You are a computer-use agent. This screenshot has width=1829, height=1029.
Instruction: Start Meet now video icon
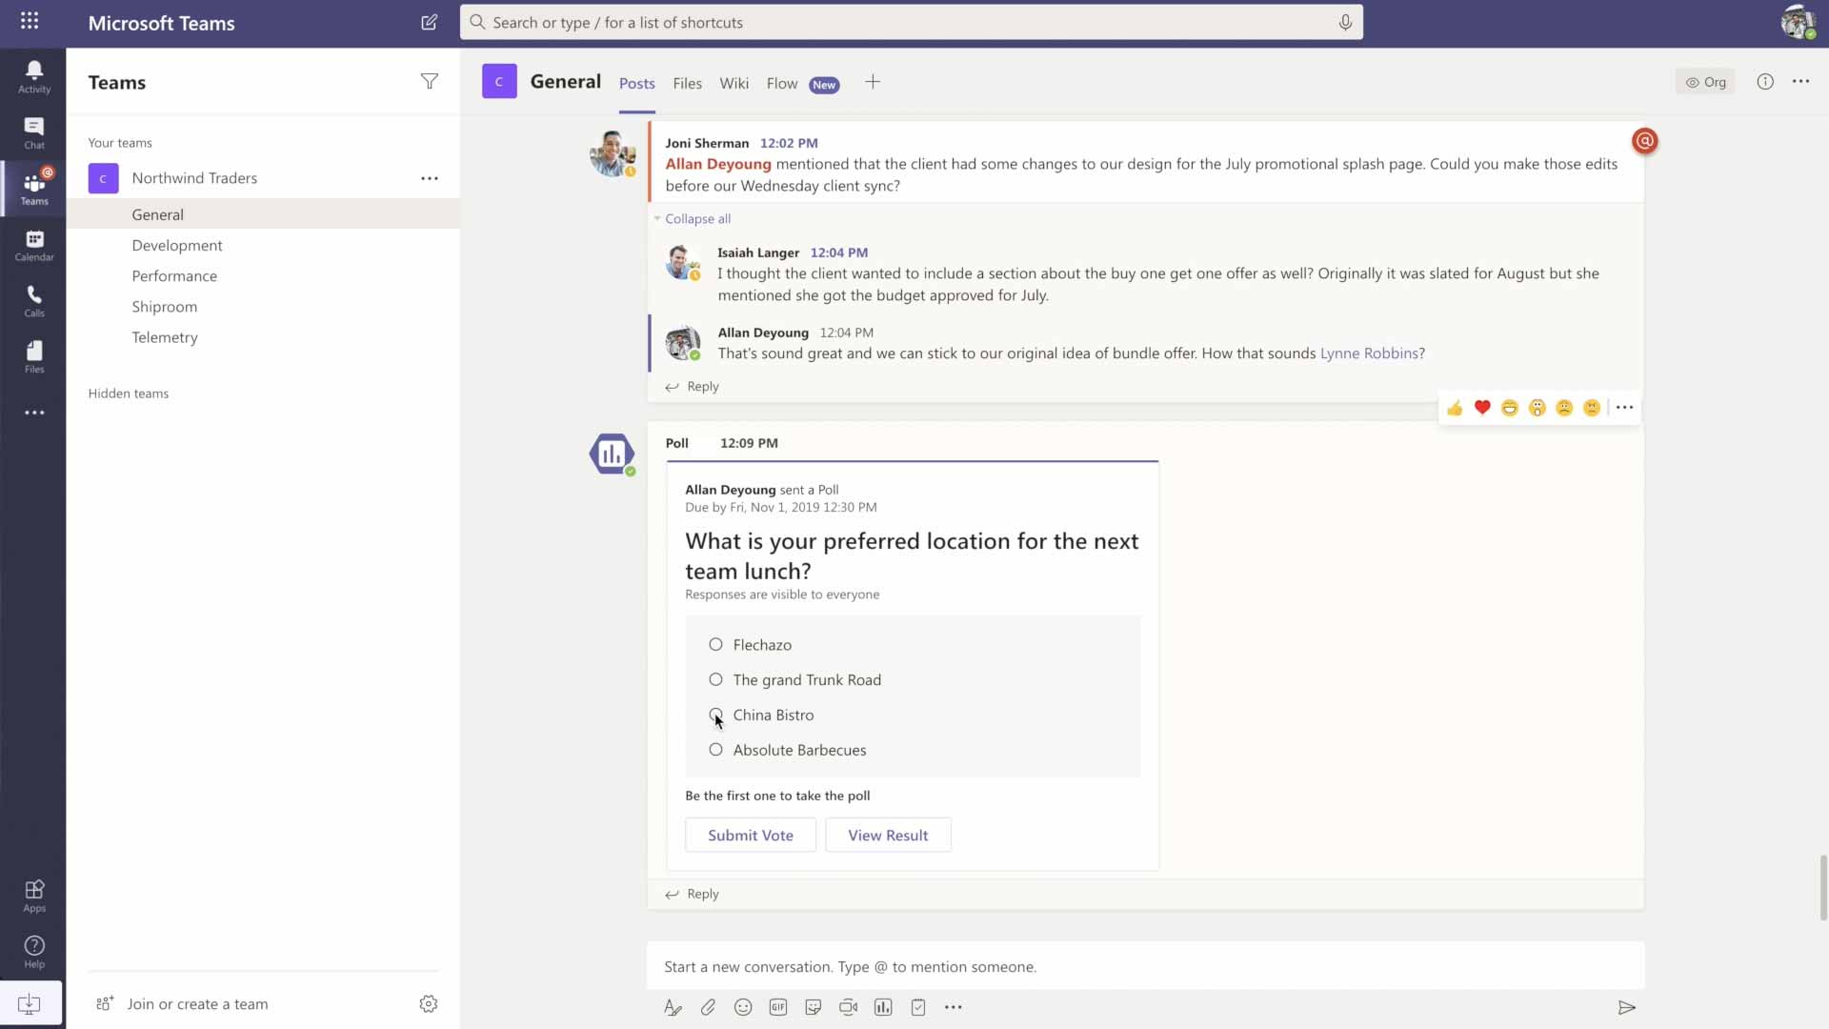coord(849,1007)
